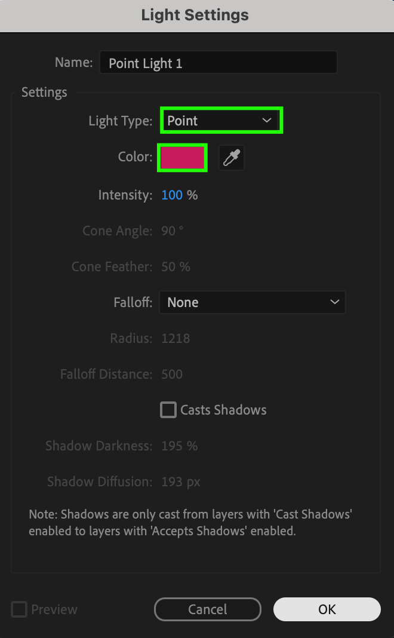Image resolution: width=394 pixels, height=638 pixels.
Task: Click the Cone Feather 50 % value
Action: [x=176, y=266]
